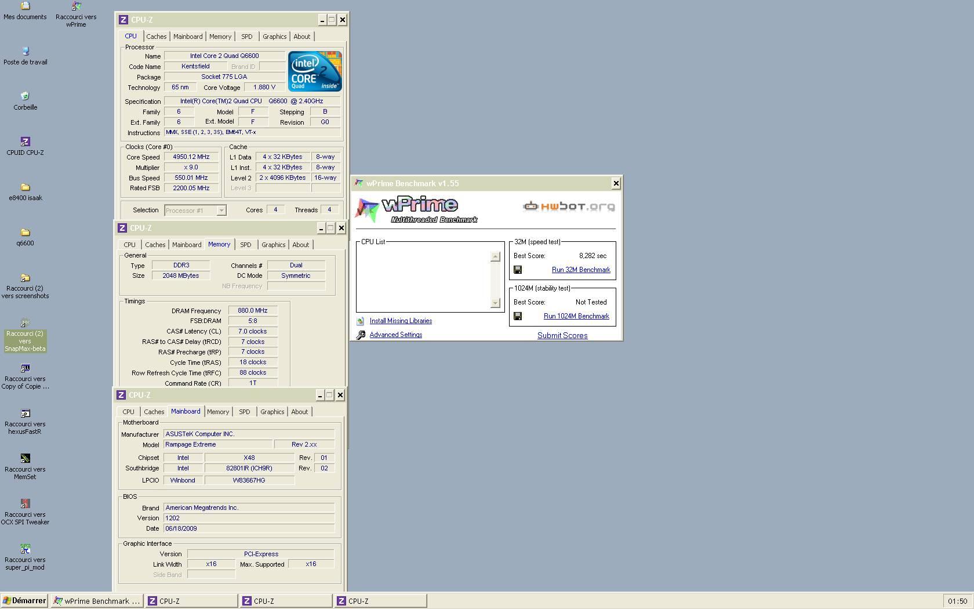This screenshot has width=974, height=609.
Task: Open the e8400 isaak folder icon
Action: coord(25,187)
